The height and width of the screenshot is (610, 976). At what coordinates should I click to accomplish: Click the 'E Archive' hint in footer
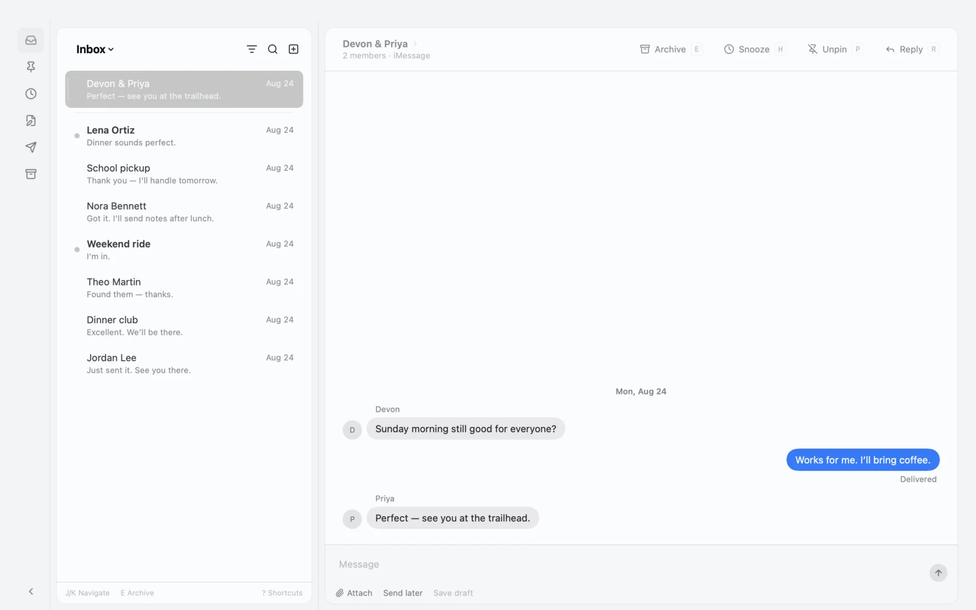coord(137,593)
